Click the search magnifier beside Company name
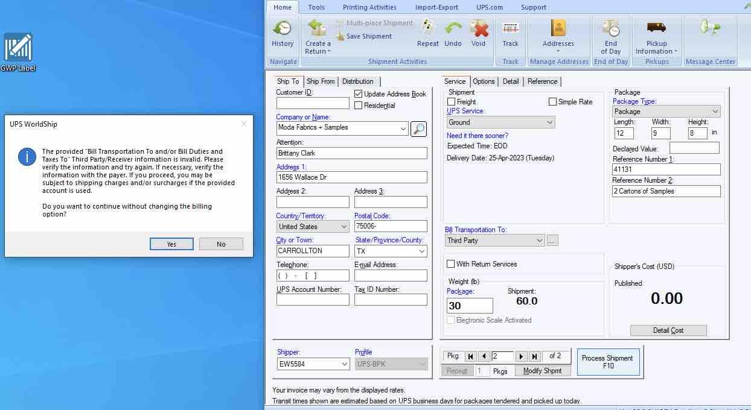Image resolution: width=751 pixels, height=410 pixels. [418, 128]
